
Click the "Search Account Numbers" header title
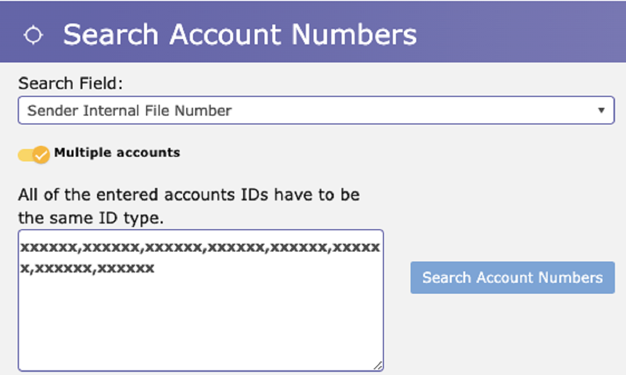pyautogui.click(x=239, y=34)
